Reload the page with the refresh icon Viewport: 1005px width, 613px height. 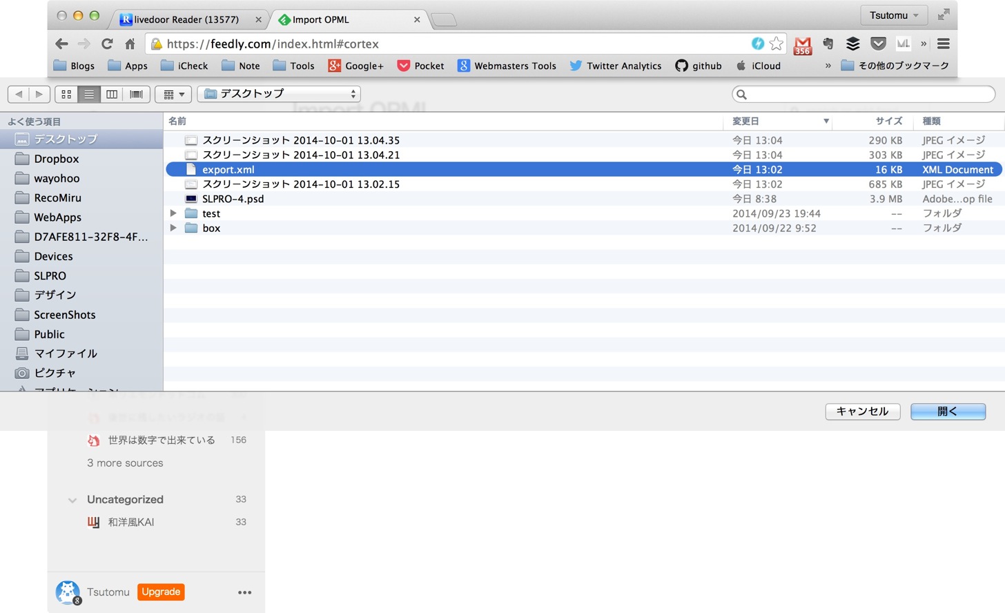point(107,43)
